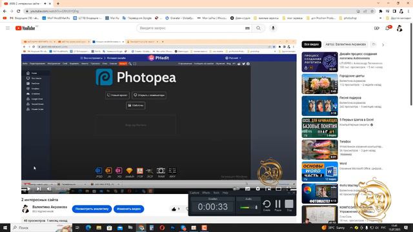413x232 pixels.
Task: Open the recorder Tools menu
Action: [216, 193]
